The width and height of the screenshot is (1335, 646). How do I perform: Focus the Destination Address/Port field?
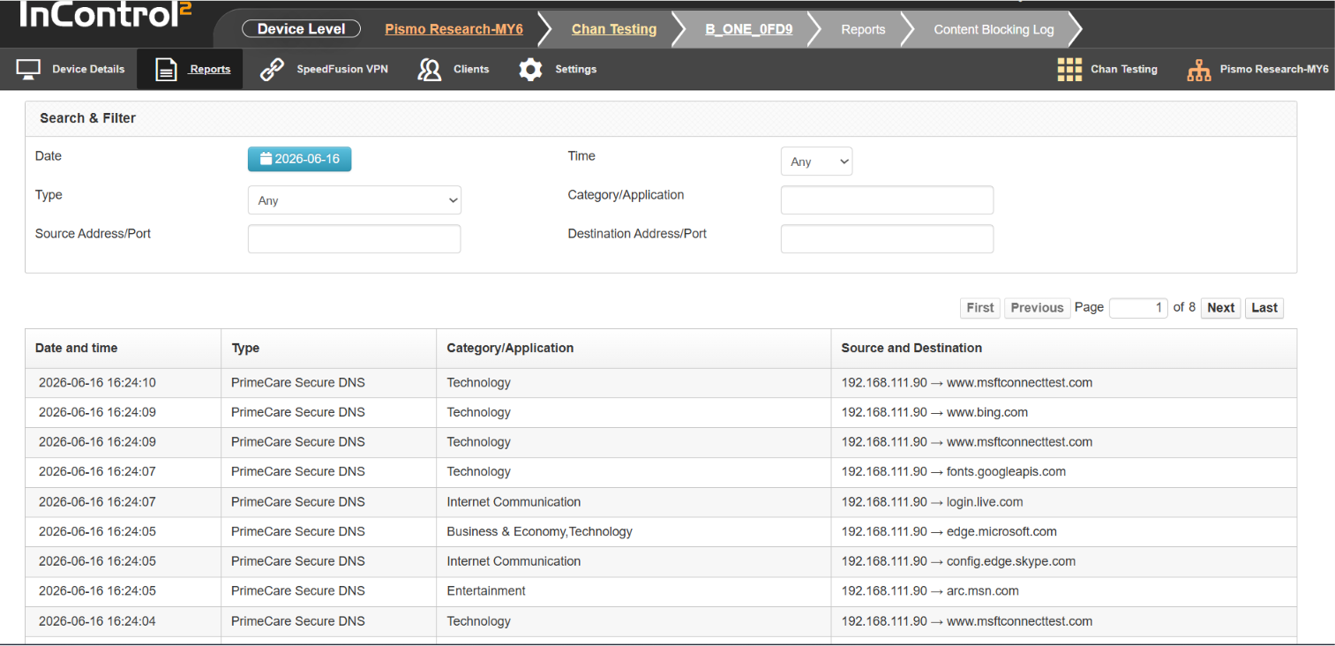click(x=887, y=239)
